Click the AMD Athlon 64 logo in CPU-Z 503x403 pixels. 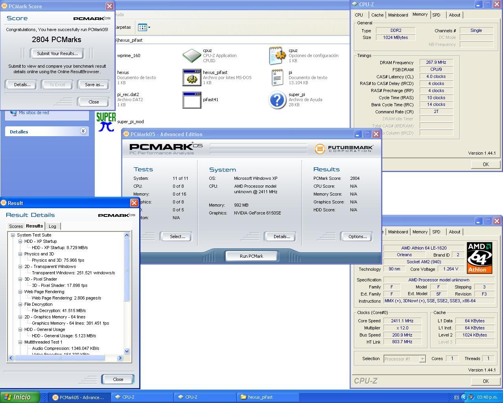[479, 258]
